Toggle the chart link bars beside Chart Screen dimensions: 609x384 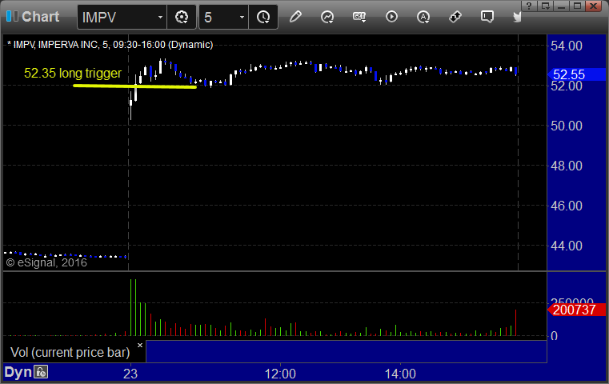click(x=12, y=16)
